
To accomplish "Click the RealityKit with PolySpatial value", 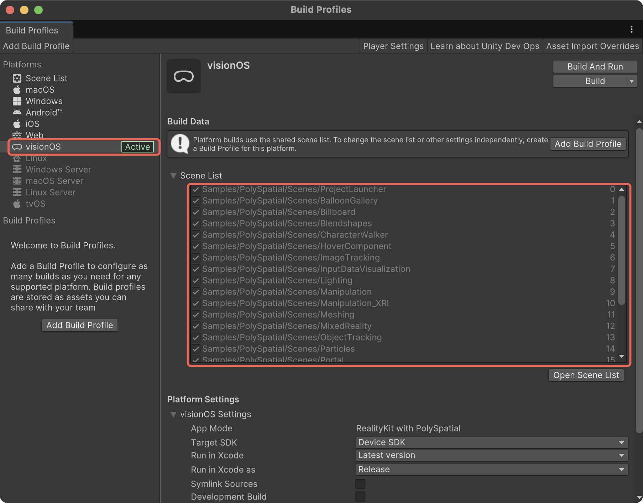I will [408, 429].
